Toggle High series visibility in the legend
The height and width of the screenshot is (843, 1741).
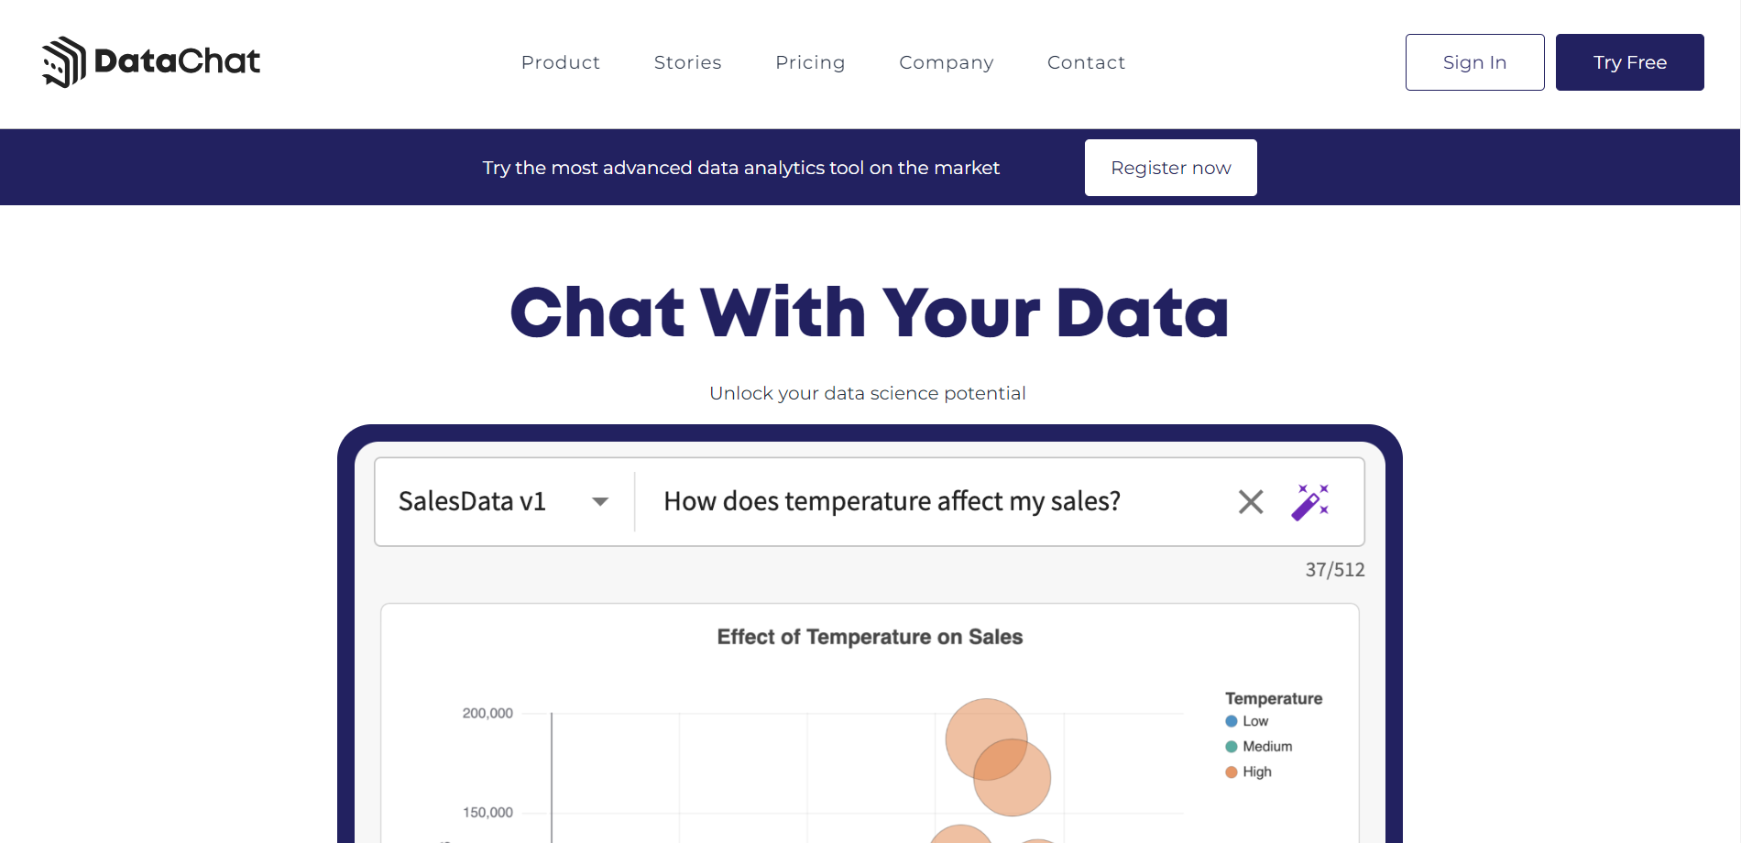[x=1254, y=772]
